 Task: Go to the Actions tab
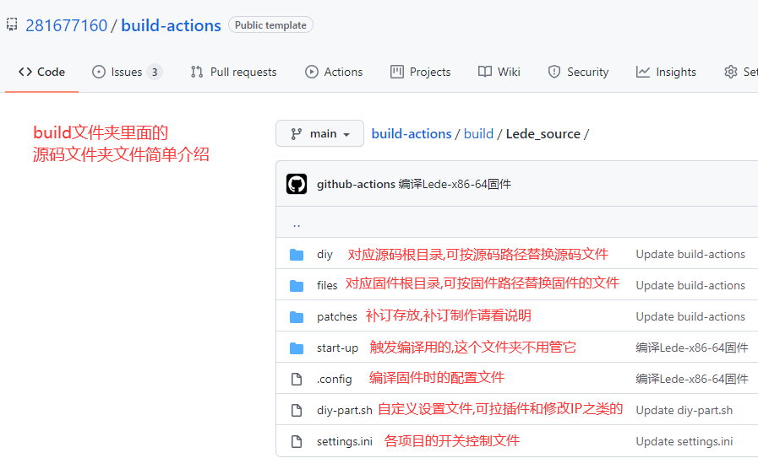(334, 73)
